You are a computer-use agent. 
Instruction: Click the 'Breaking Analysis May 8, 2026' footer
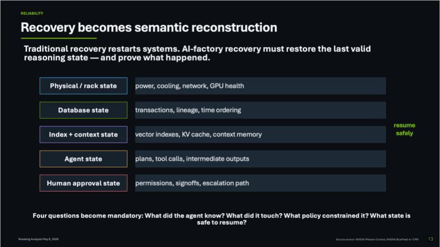click(x=38, y=239)
